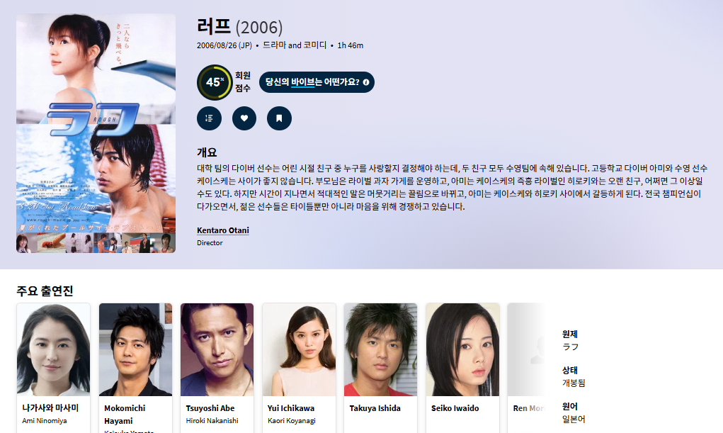Open the add to list icon
The height and width of the screenshot is (433, 723).
pos(209,118)
